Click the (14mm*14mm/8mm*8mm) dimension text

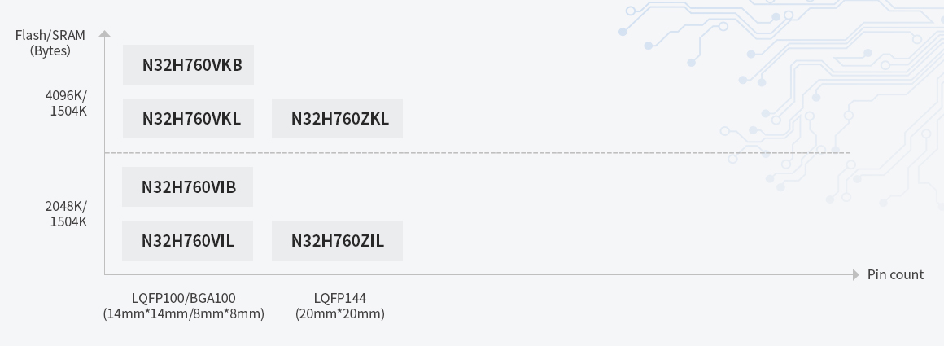[x=184, y=313]
